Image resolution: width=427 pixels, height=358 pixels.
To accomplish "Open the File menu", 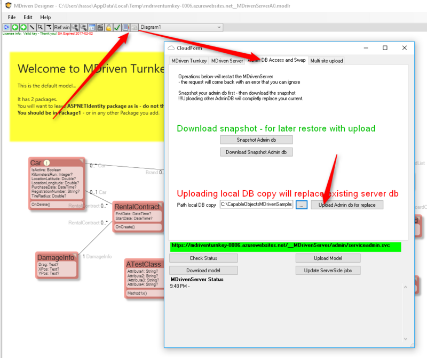I will point(12,17).
